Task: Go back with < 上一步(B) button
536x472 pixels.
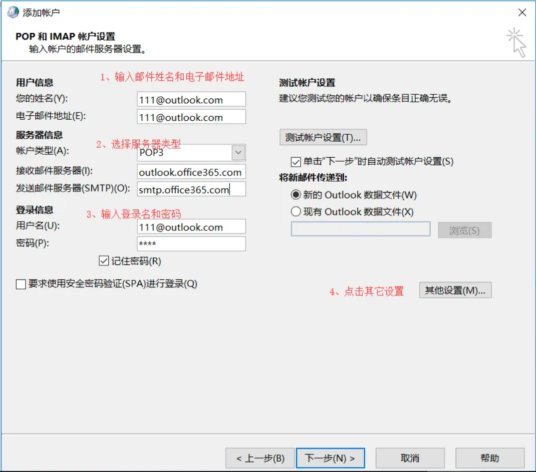Action: (x=260, y=458)
